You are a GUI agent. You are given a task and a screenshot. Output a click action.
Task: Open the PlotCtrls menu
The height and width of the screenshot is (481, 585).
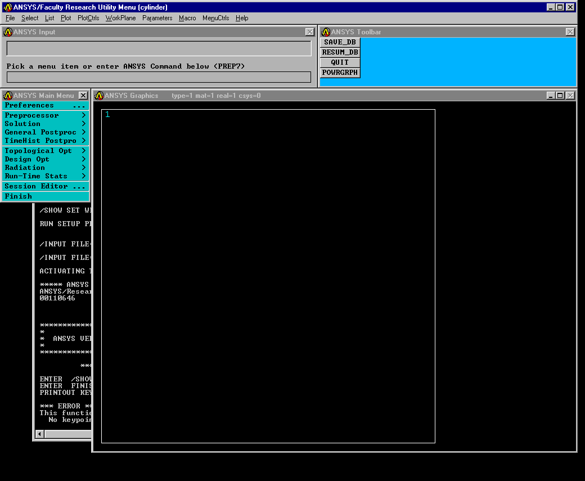pos(88,18)
